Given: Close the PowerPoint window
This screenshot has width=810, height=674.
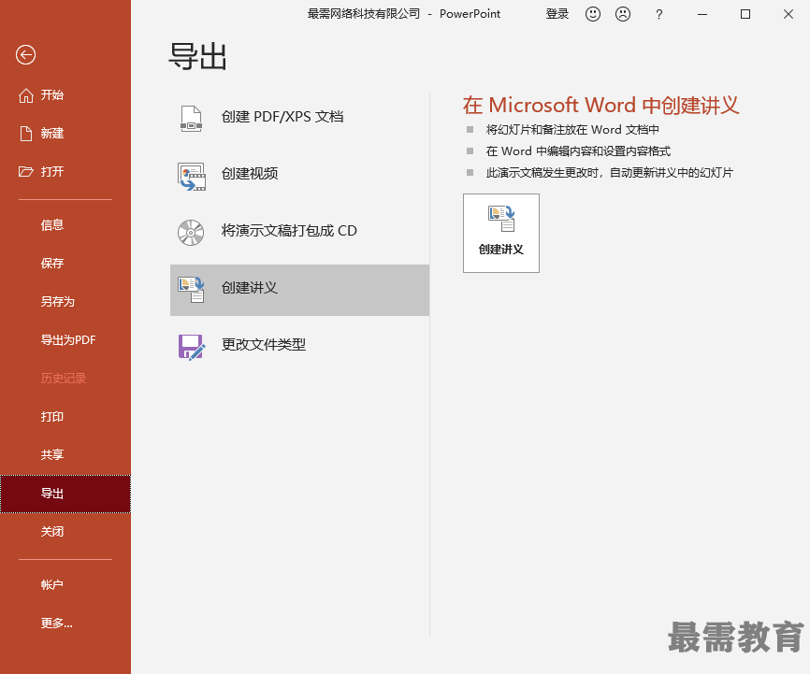Looking at the screenshot, I should point(788,14).
